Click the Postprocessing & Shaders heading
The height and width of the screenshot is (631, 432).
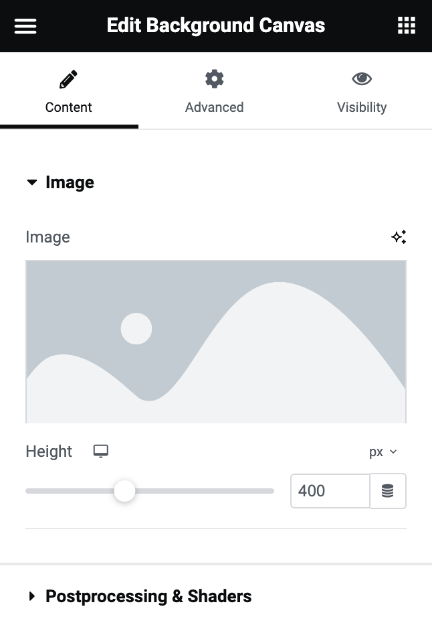coord(148,596)
